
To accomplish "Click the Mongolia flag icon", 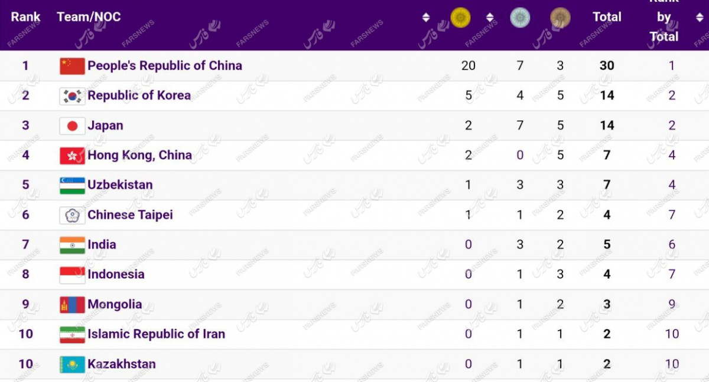I will (x=72, y=305).
